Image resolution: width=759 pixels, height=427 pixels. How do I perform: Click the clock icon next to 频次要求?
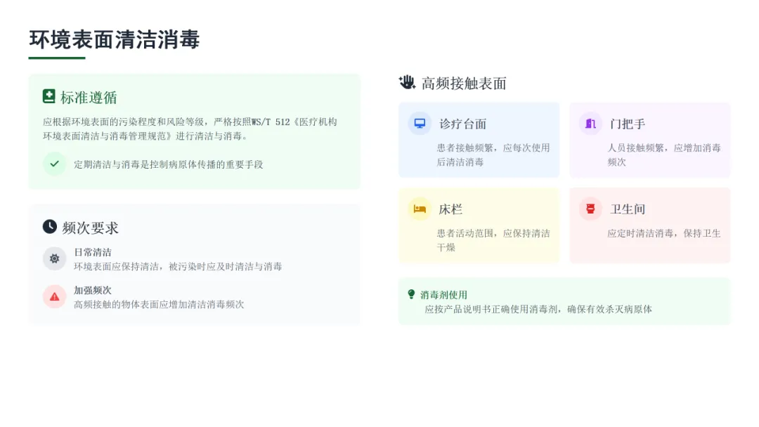pos(49,226)
